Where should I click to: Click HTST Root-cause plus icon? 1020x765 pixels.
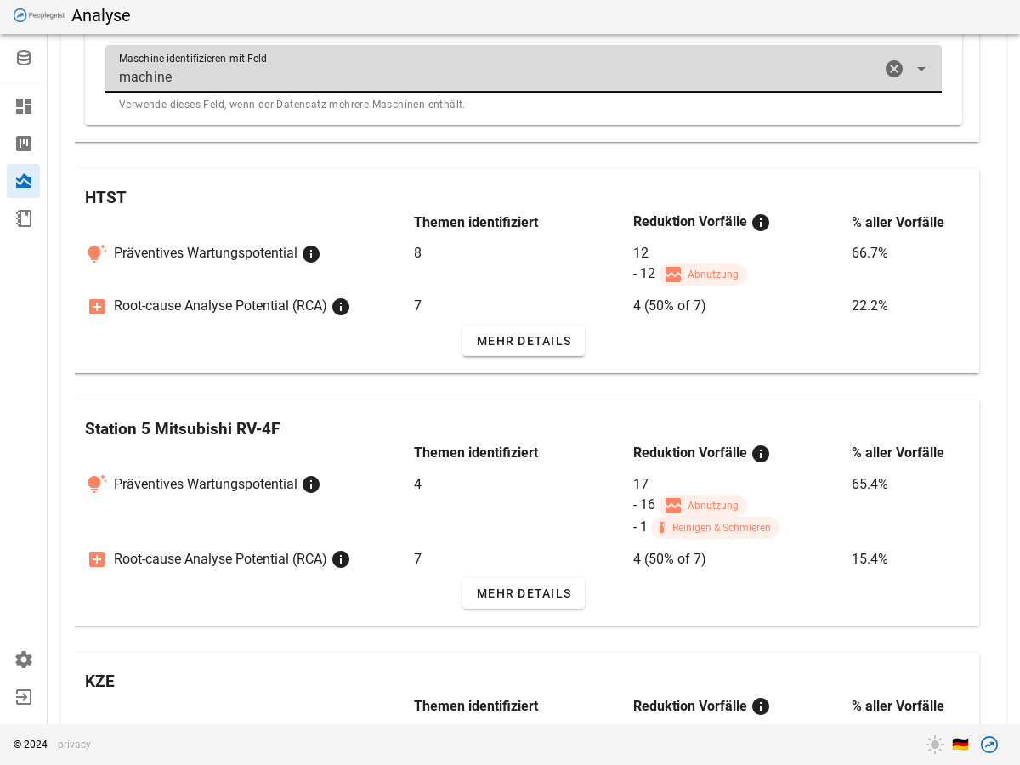click(x=97, y=307)
